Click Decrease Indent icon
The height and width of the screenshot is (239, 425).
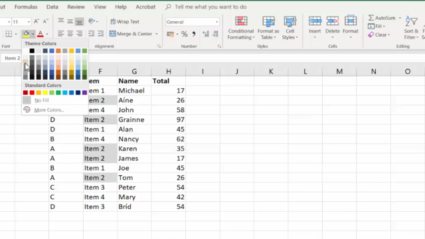(x=92, y=34)
